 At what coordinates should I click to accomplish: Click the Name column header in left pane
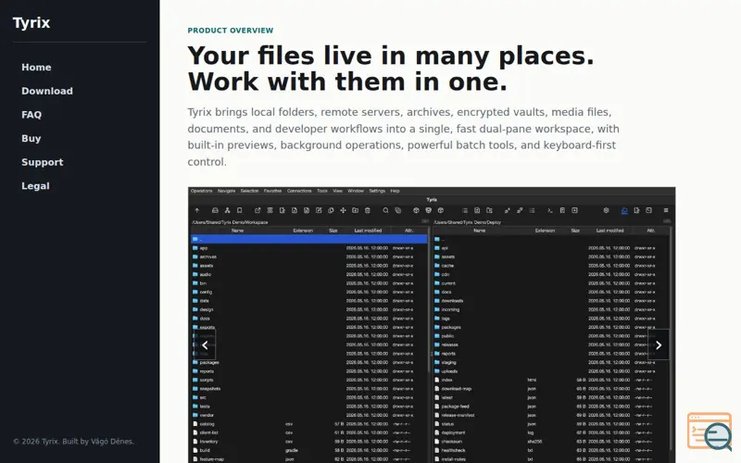pos(237,231)
